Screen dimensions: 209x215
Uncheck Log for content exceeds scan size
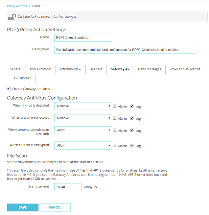click(x=132, y=130)
